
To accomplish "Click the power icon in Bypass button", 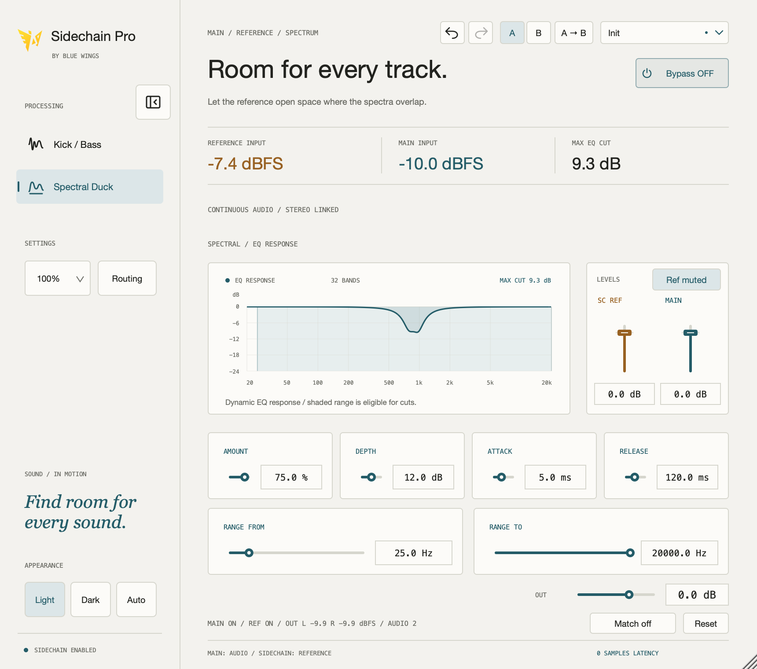I will pos(647,74).
